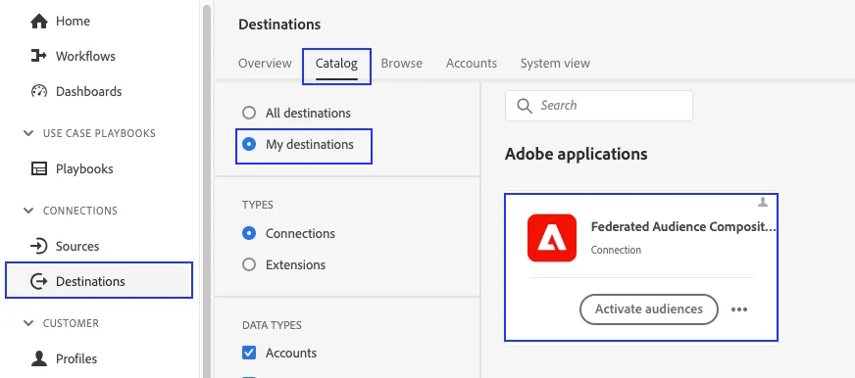Open the three-dot more options menu
855x378 pixels.
click(739, 309)
